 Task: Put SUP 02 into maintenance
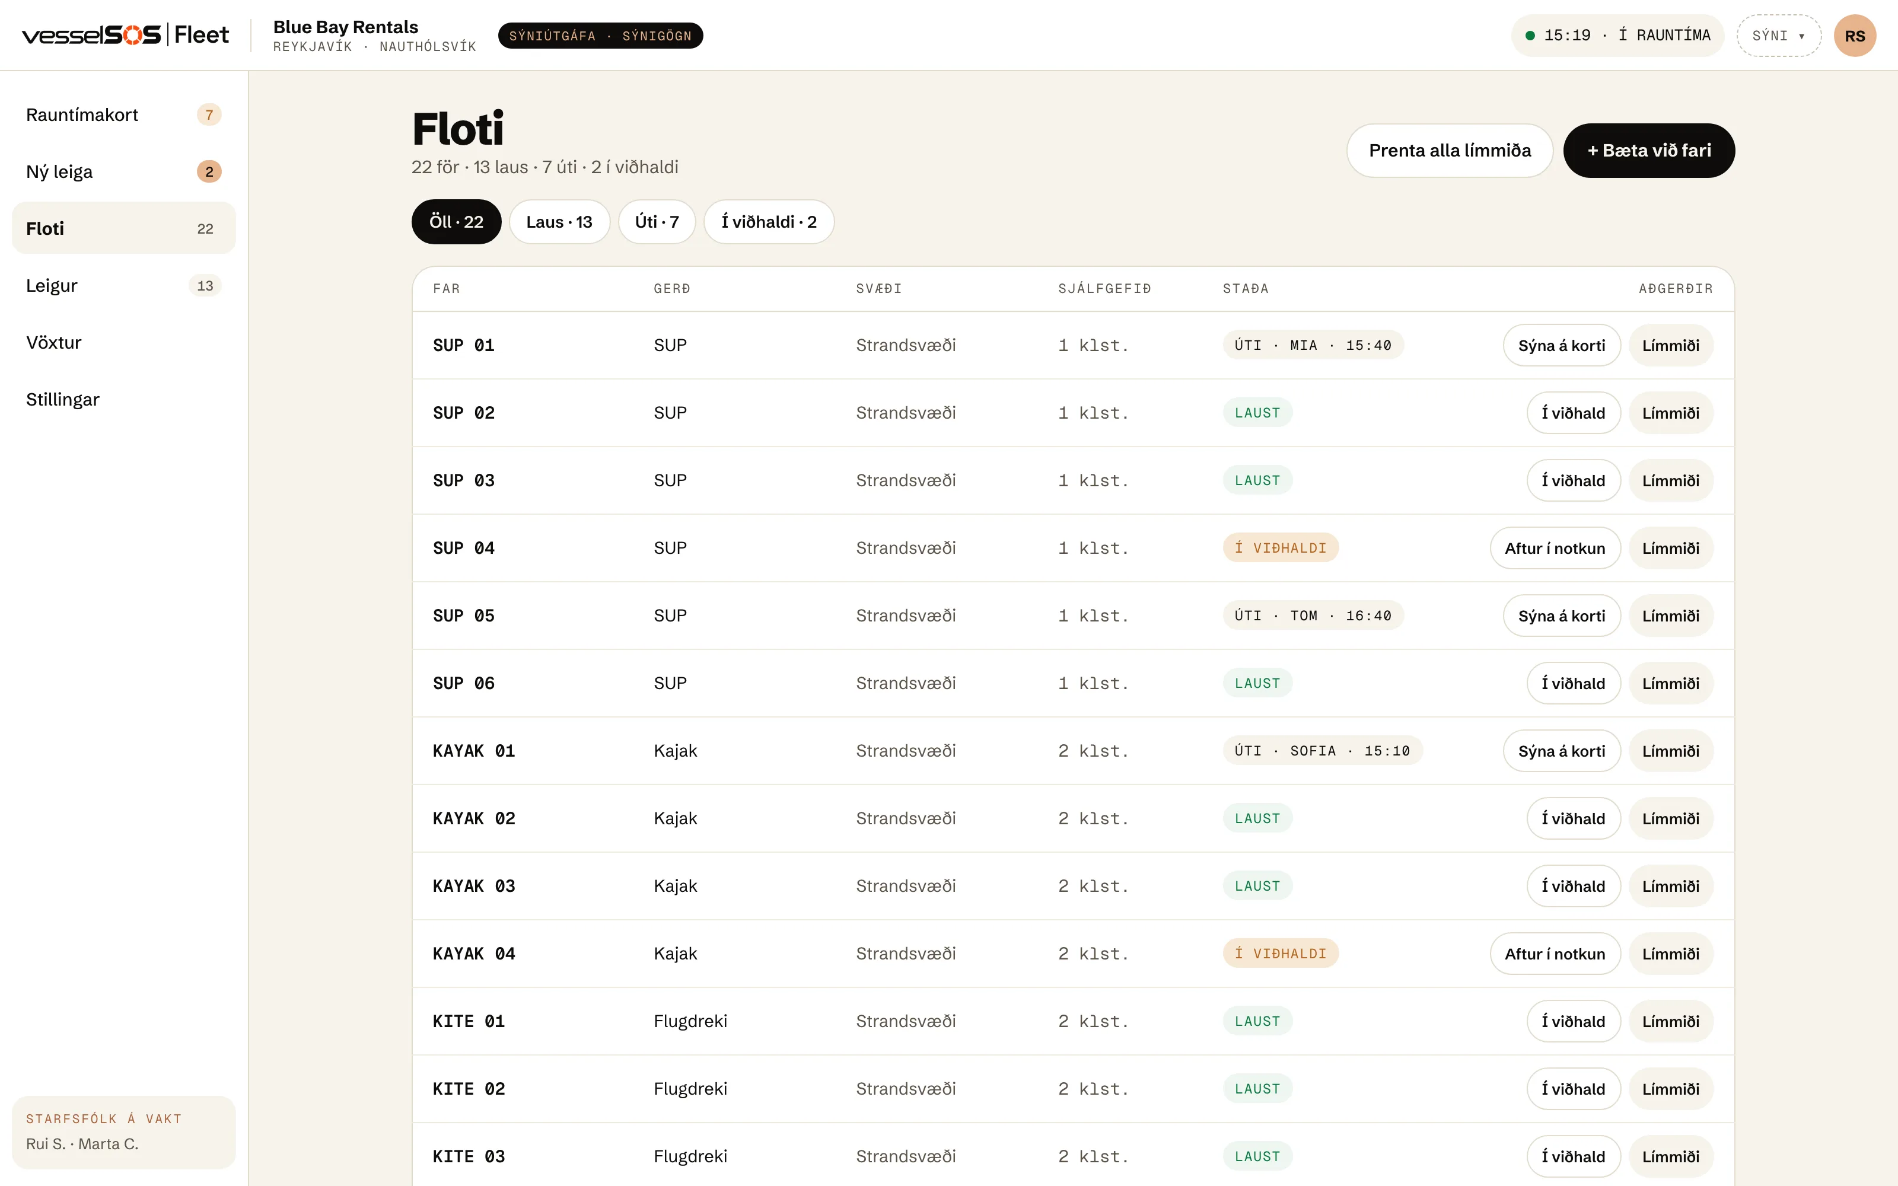click(1572, 413)
